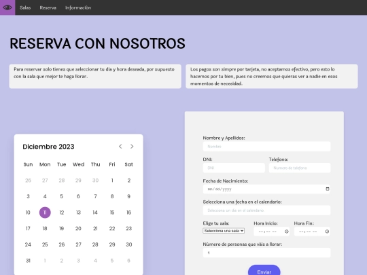The width and height of the screenshot is (367, 275).
Task: Select December 16 in calendar
Action: click(x=128, y=213)
